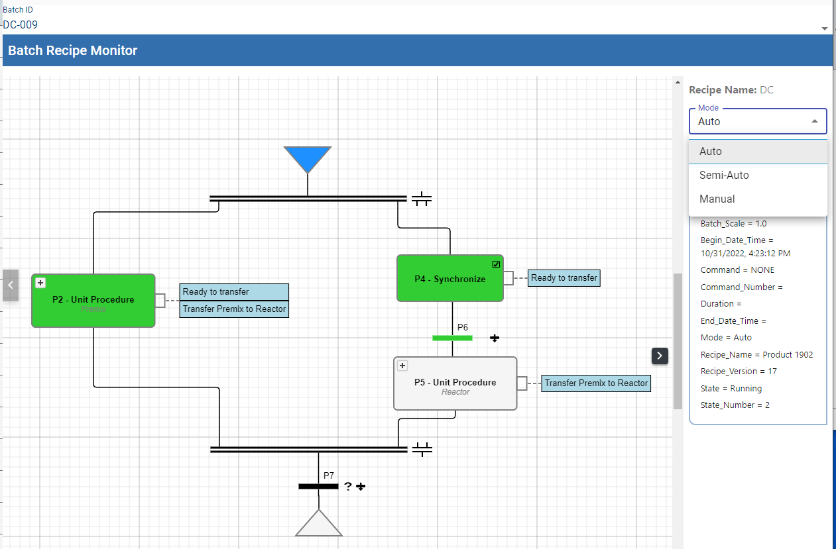Image resolution: width=836 pixels, height=549 pixels.
Task: Click the lower parallel branch contact symbol
Action: (422, 450)
